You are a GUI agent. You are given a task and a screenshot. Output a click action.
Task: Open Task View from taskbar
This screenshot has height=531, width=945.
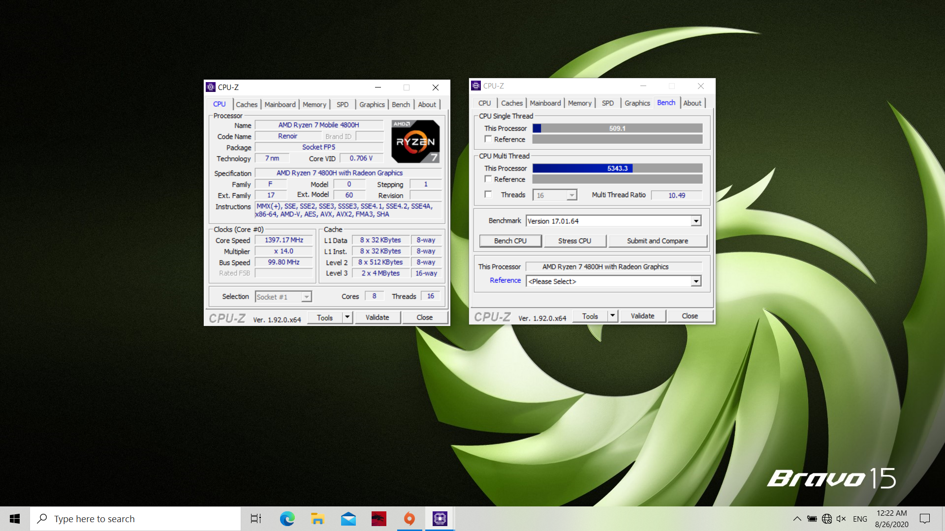click(x=256, y=519)
